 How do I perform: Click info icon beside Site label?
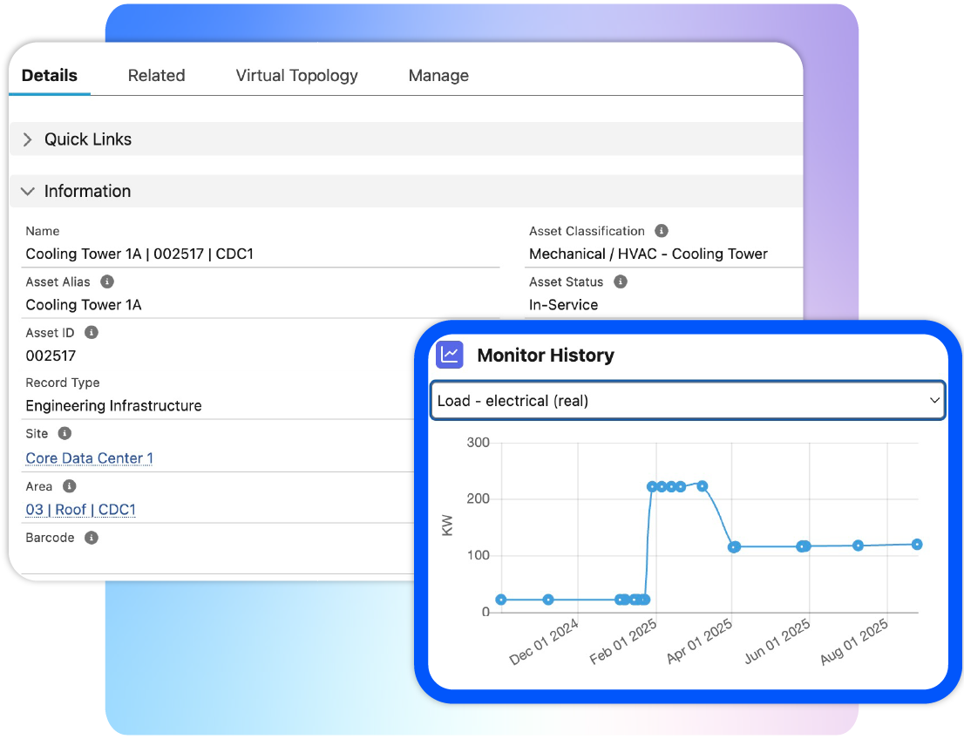click(64, 433)
